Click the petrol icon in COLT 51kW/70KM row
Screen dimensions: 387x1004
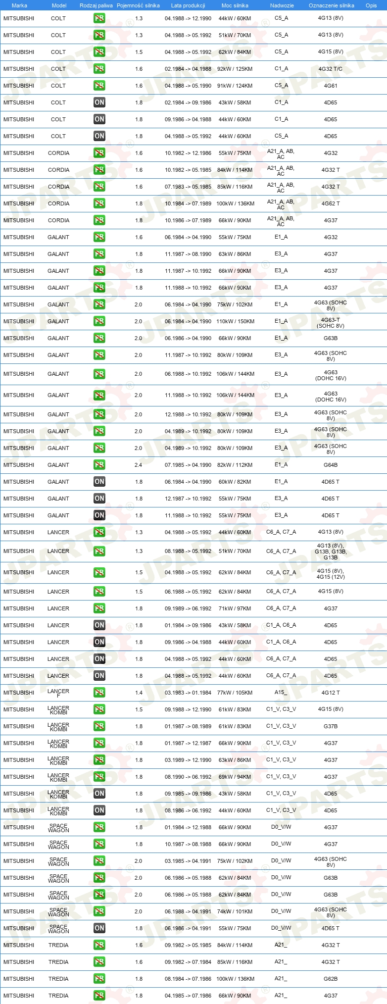pyautogui.click(x=99, y=35)
